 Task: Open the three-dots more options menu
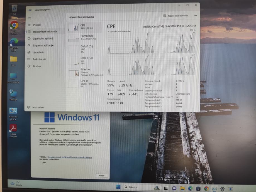(195, 16)
